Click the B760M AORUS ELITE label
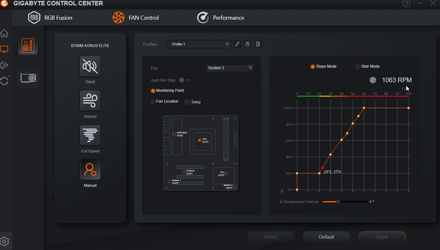Image resolution: width=440 pixels, height=250 pixels. 90,46
